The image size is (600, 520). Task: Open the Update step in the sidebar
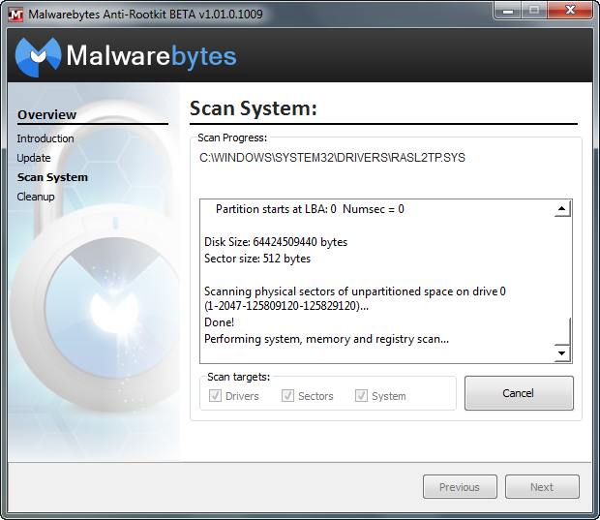pyautogui.click(x=34, y=158)
